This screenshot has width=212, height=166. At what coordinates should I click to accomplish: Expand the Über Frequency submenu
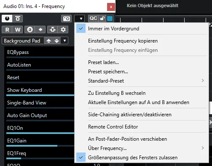coord(142,148)
